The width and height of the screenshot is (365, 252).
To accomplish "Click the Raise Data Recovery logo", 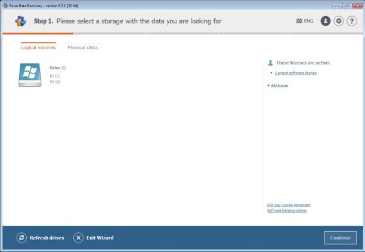I will click(x=20, y=21).
